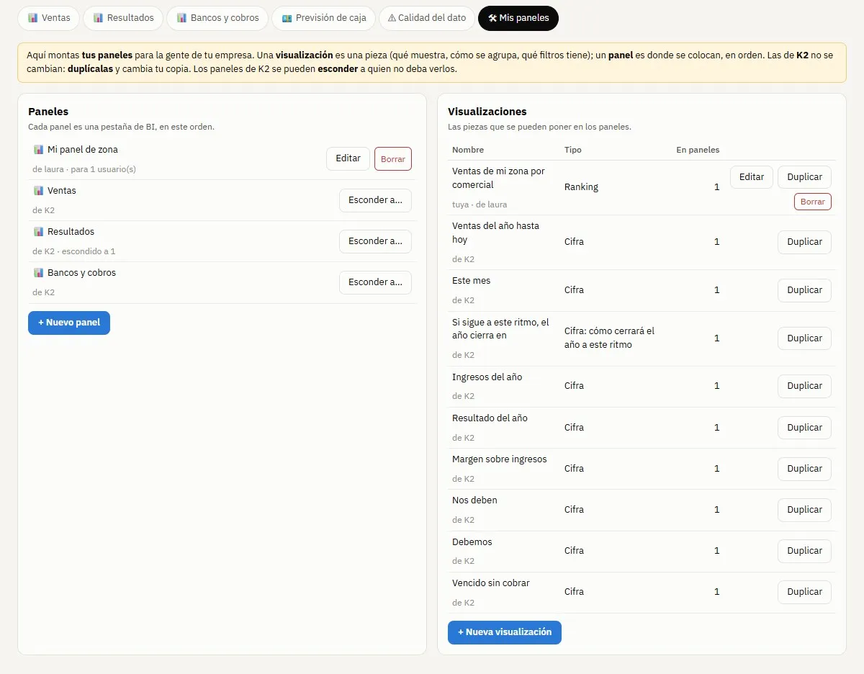The height and width of the screenshot is (674, 864).
Task: Click the En paneles column header
Action: coord(698,150)
